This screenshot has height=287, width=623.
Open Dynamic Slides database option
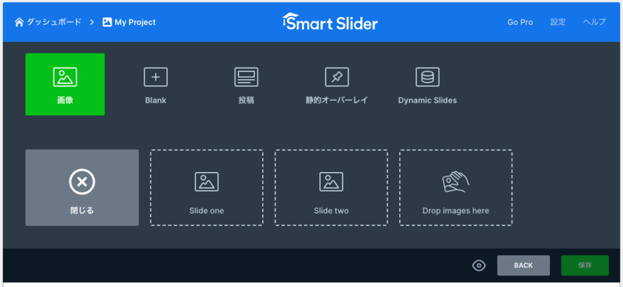click(427, 84)
